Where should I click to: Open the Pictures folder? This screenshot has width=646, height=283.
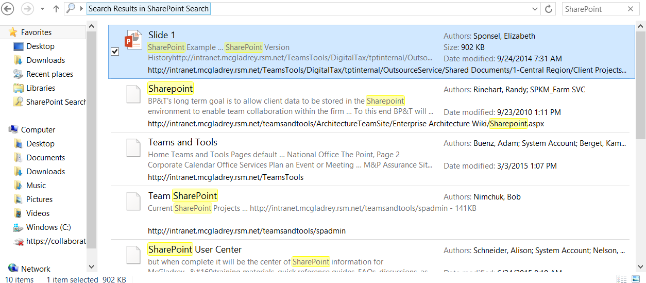coord(40,199)
